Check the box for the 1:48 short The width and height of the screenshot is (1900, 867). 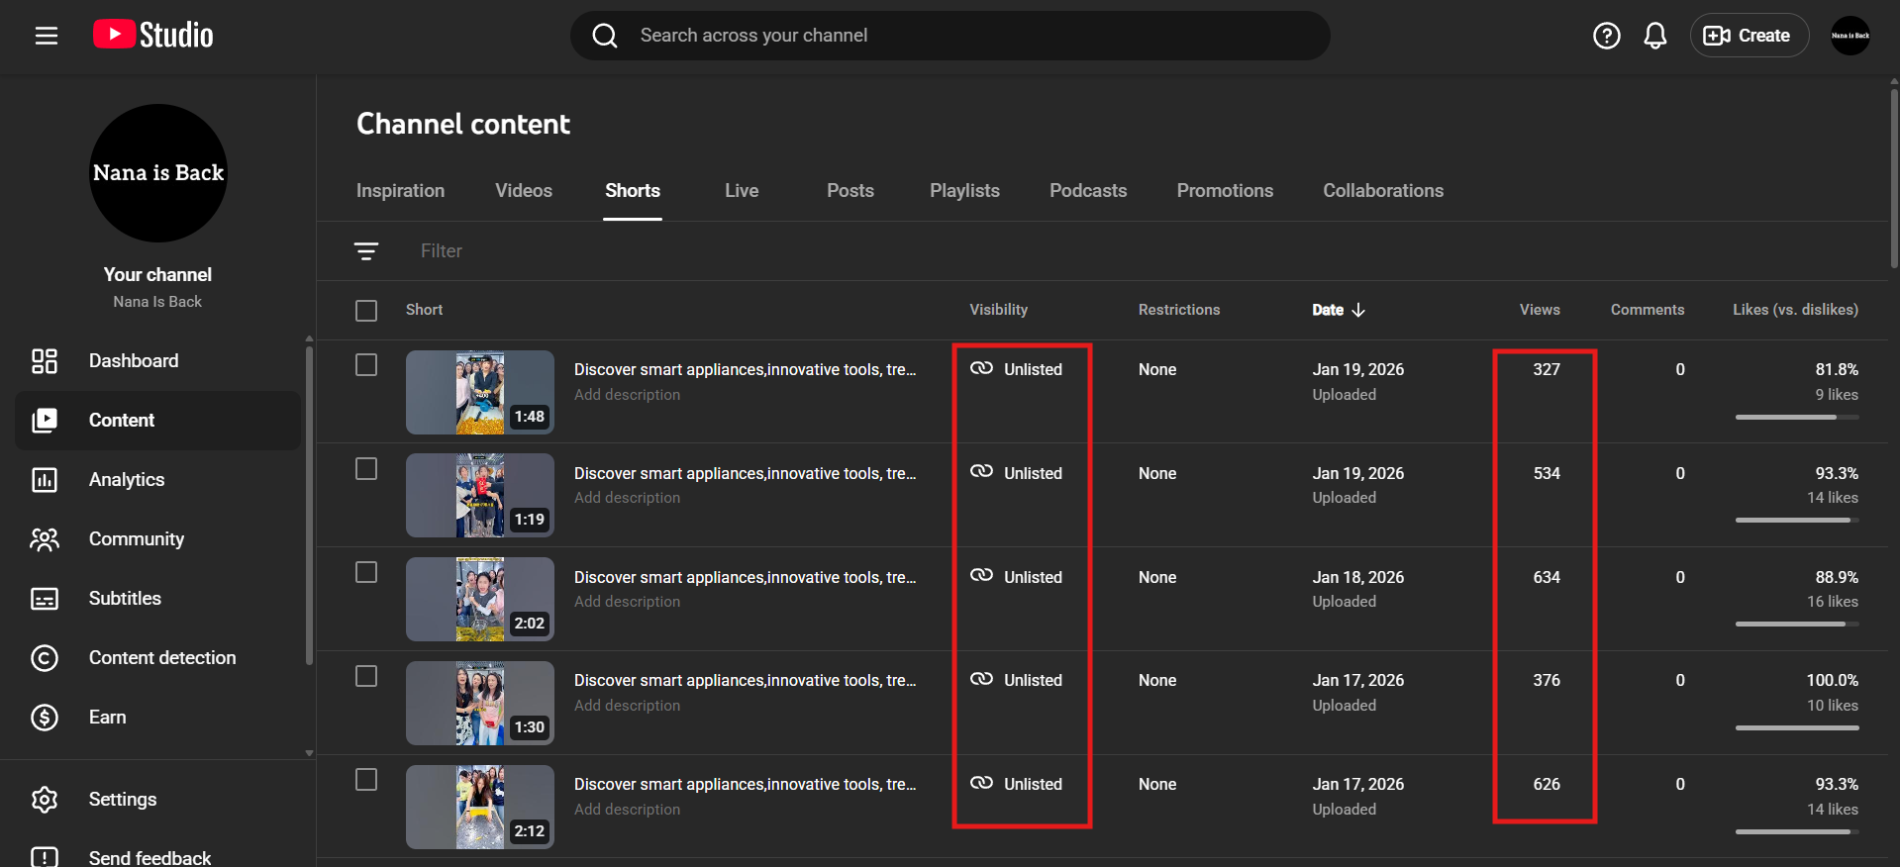tap(366, 365)
